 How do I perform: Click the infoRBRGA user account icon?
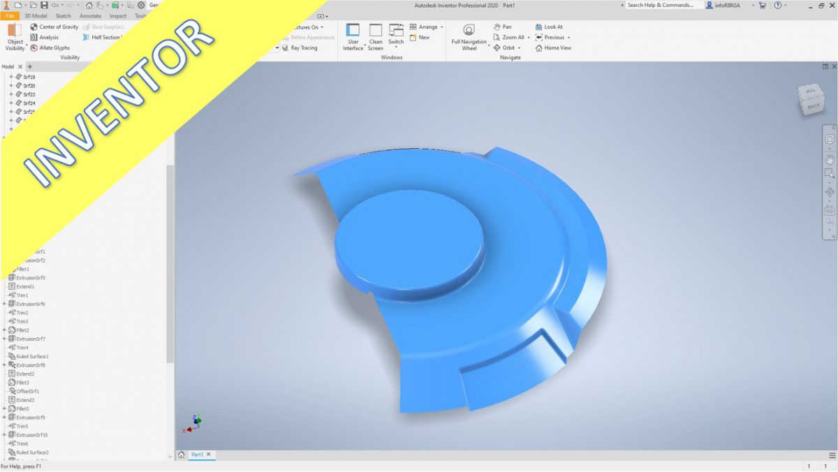pos(710,5)
